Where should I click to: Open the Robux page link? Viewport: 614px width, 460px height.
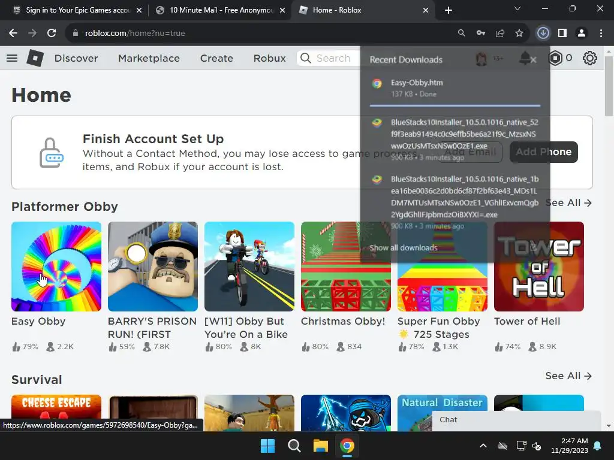[269, 58]
